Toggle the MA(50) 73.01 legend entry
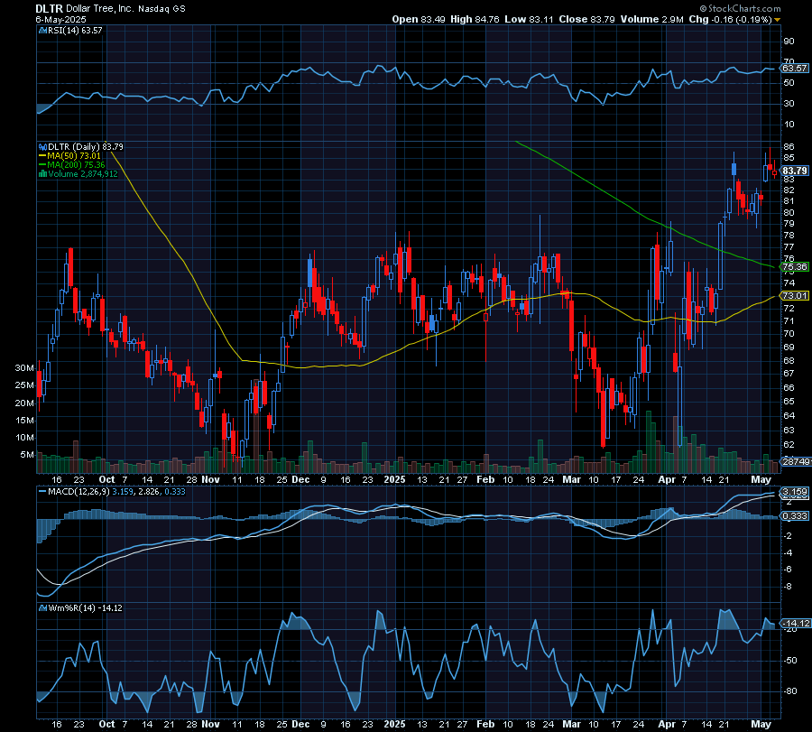Screen dimensions: 812x732 click(x=77, y=155)
